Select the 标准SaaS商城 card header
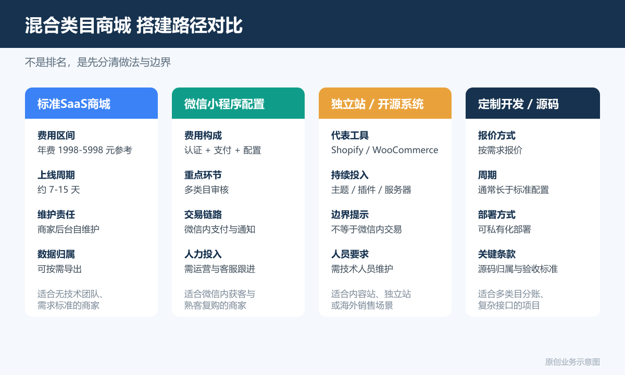This screenshot has height=375, width=625. pos(91,103)
